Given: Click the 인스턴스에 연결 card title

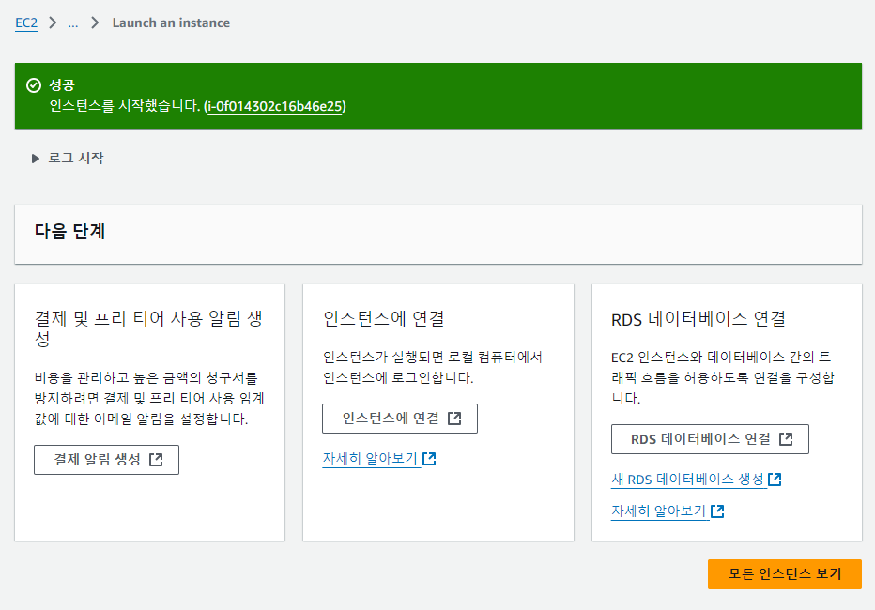Looking at the screenshot, I should click(383, 318).
